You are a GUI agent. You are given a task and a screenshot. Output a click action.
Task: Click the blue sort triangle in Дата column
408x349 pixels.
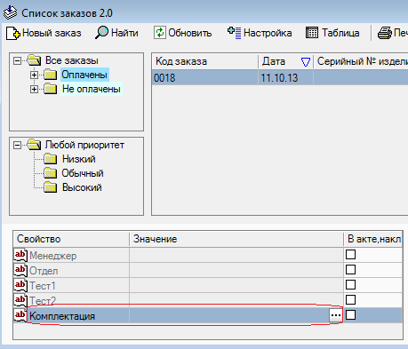[x=306, y=62]
